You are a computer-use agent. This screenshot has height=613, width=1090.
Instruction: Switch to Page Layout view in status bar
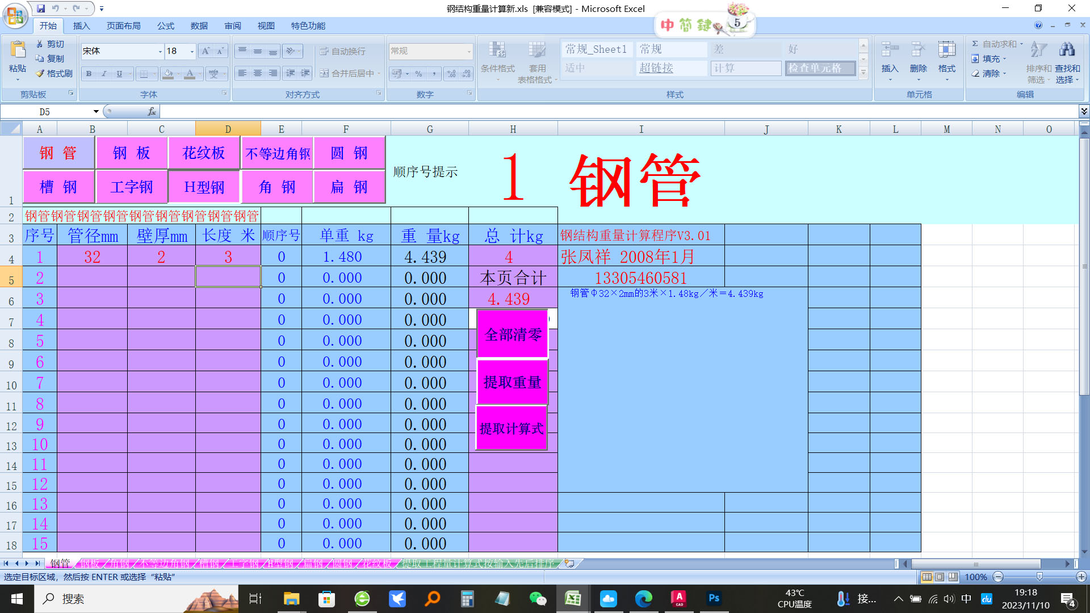coord(940,577)
